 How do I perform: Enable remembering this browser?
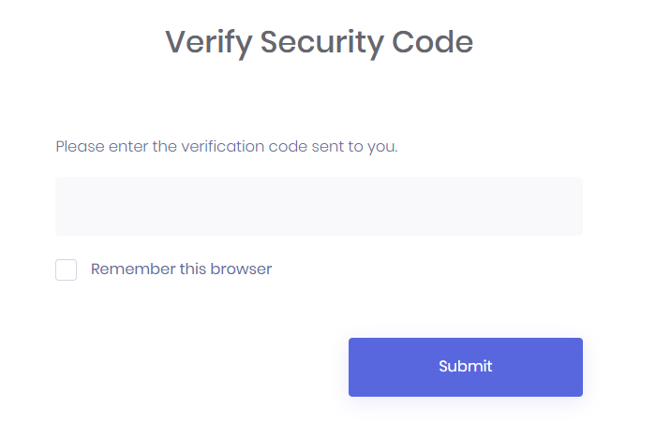(x=66, y=270)
